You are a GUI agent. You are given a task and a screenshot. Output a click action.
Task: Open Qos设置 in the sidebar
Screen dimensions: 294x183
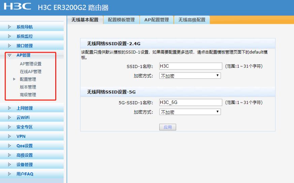coord(25,146)
